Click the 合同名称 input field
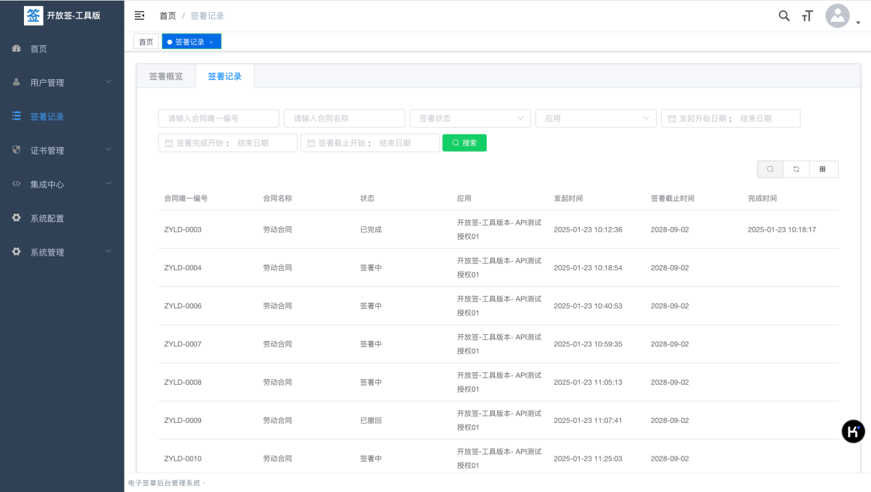The height and width of the screenshot is (492, 871). coord(345,118)
